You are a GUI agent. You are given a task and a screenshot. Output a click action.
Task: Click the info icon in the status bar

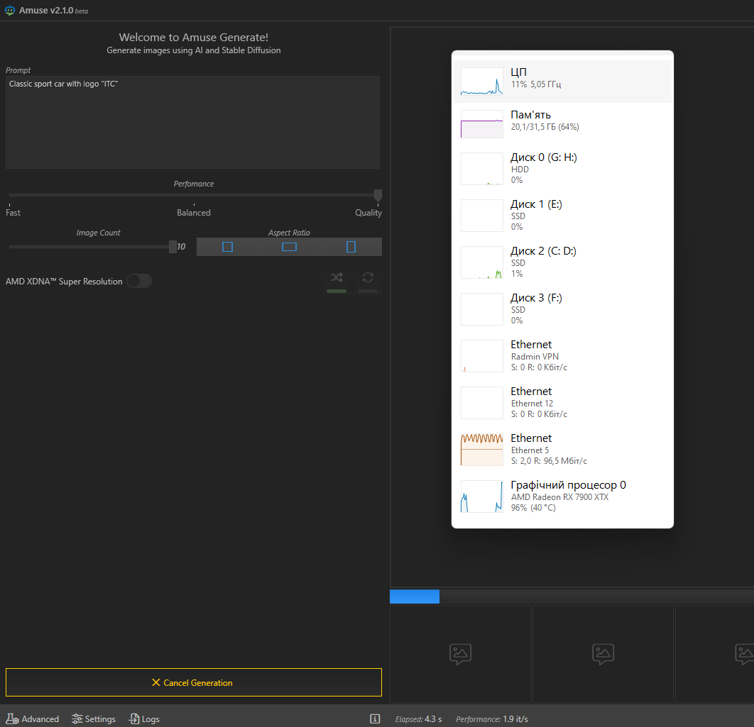click(x=375, y=718)
